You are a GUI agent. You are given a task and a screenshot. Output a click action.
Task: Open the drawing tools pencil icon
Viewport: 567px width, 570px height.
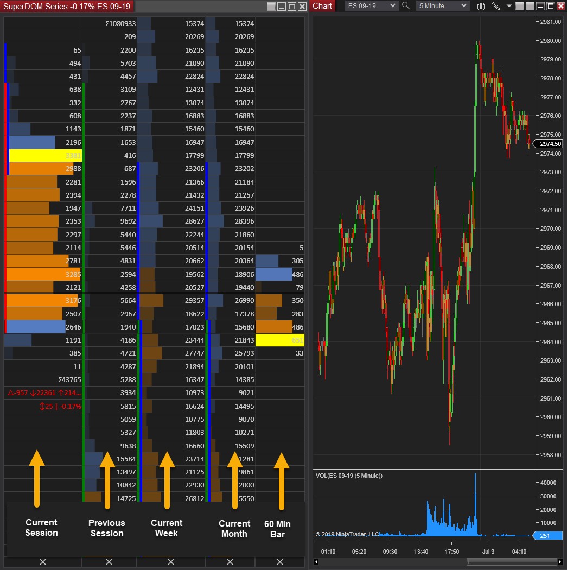pyautogui.click(x=496, y=6)
